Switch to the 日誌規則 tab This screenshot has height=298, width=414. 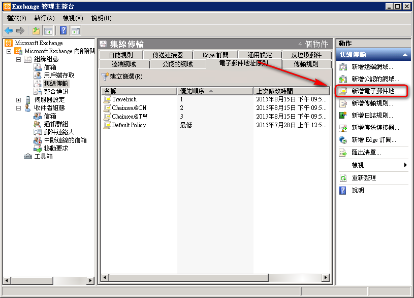(x=121, y=55)
